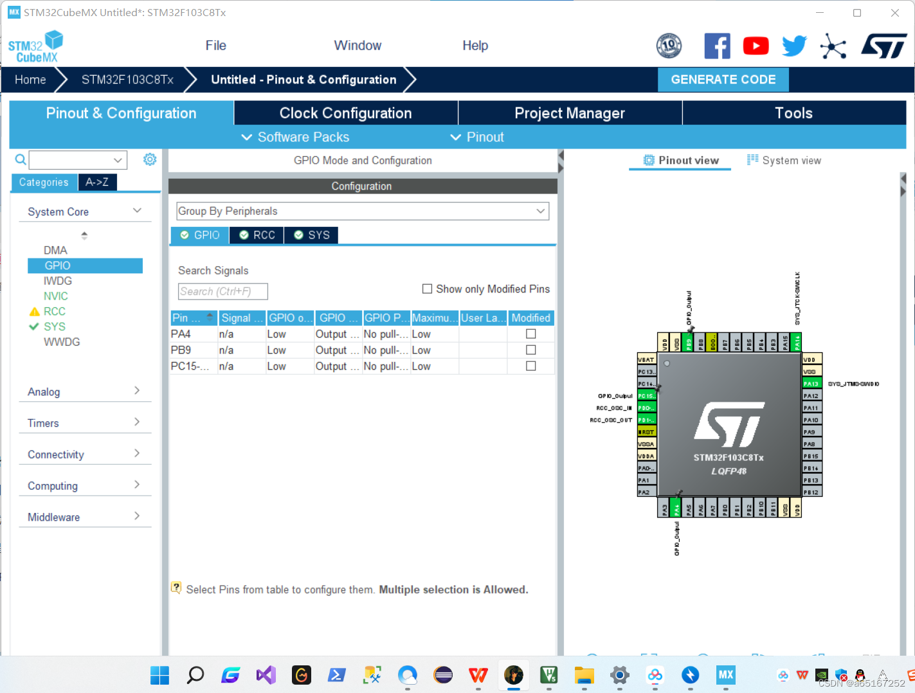Expand Analog category

[137, 391]
